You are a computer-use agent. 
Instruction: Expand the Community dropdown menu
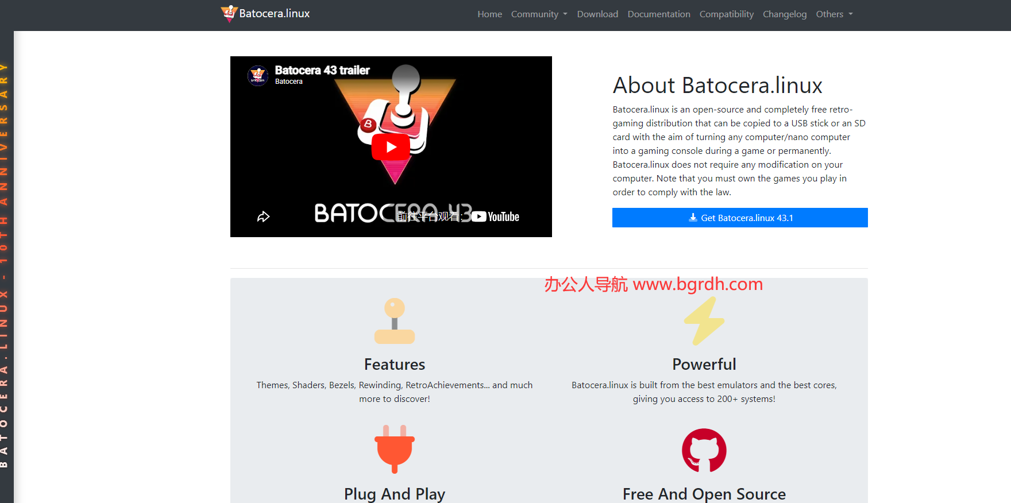pyautogui.click(x=539, y=14)
